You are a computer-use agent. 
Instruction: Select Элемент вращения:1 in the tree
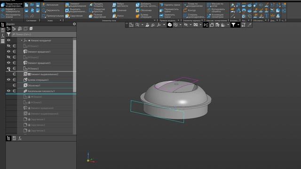pos(39,52)
